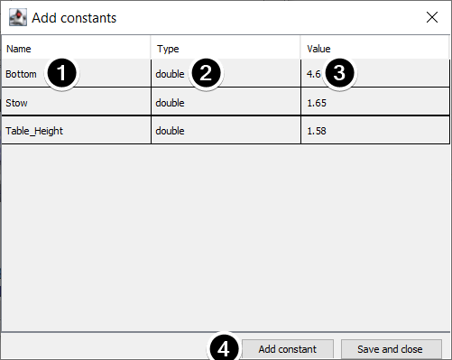Select the Table_Height name cell

76,130
